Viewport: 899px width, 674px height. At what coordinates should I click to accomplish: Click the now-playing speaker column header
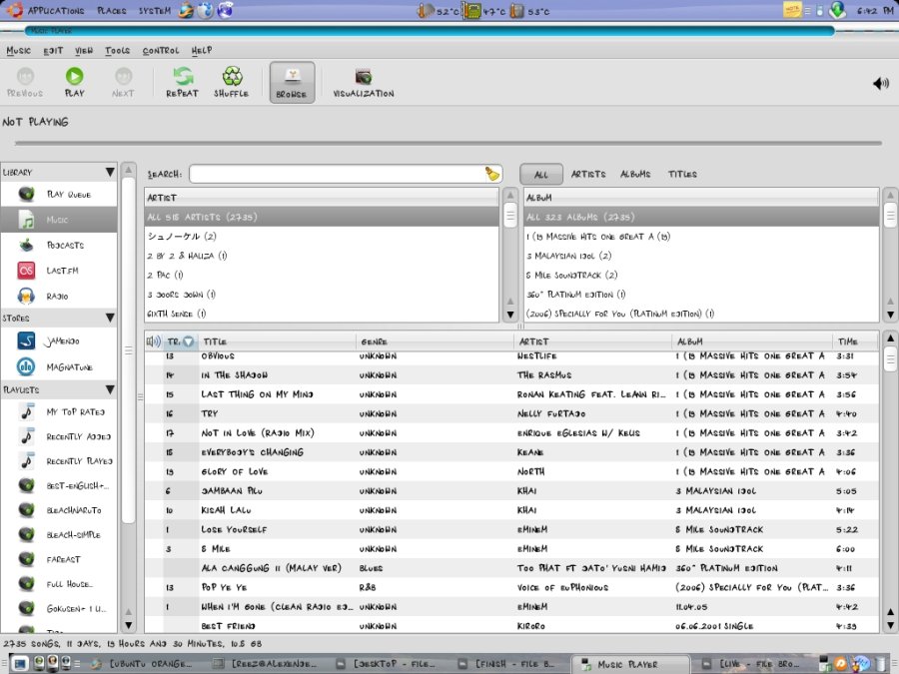(x=153, y=341)
